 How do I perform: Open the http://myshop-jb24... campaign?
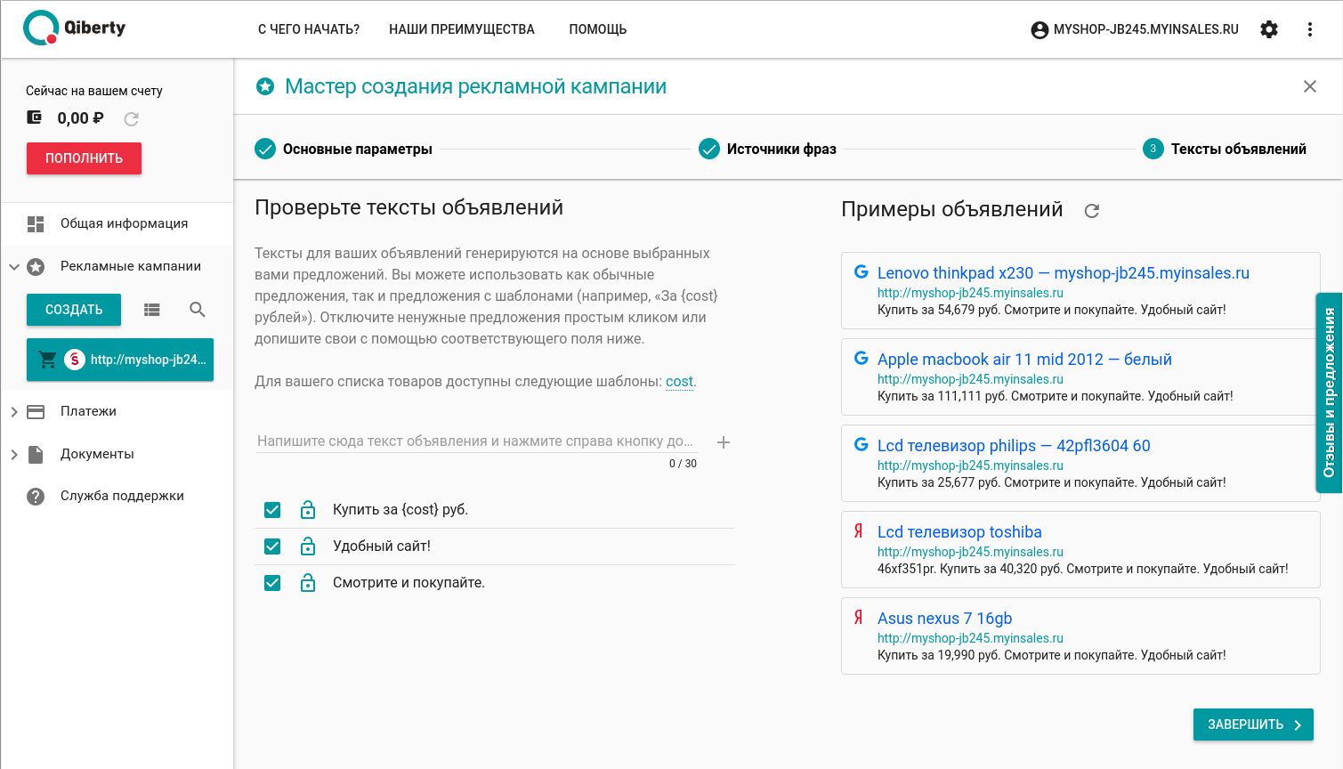pos(120,360)
